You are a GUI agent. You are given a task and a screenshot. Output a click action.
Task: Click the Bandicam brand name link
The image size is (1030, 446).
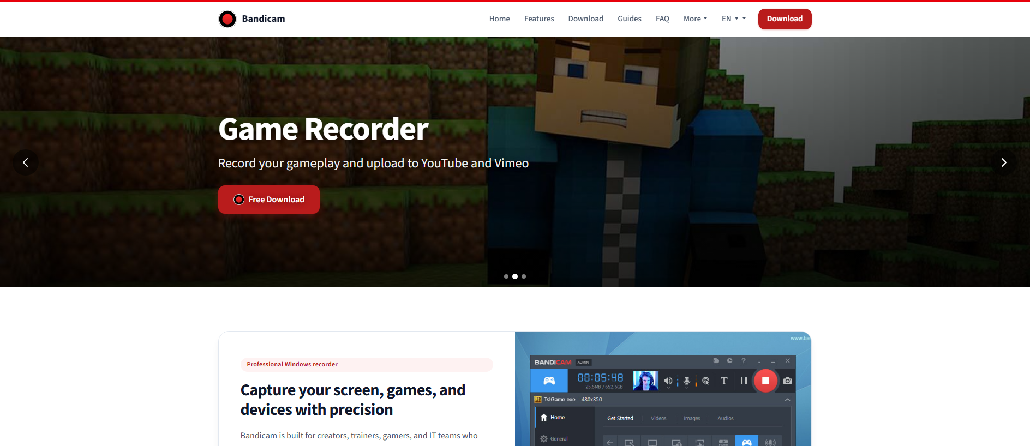click(264, 19)
